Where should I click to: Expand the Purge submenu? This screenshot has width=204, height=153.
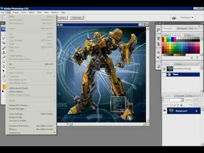pos(31,100)
